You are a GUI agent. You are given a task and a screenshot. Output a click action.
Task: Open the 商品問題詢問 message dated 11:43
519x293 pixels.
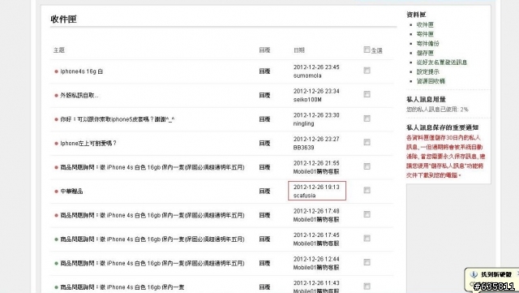click(x=122, y=287)
